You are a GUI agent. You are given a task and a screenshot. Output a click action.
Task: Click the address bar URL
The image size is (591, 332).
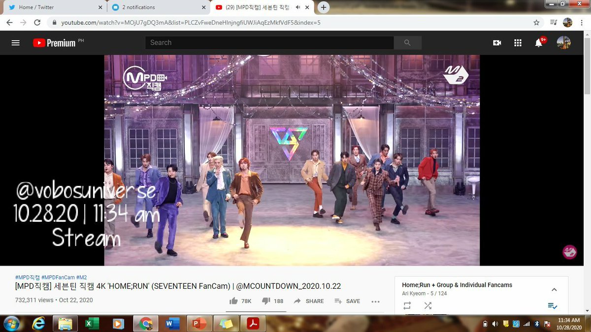[191, 23]
